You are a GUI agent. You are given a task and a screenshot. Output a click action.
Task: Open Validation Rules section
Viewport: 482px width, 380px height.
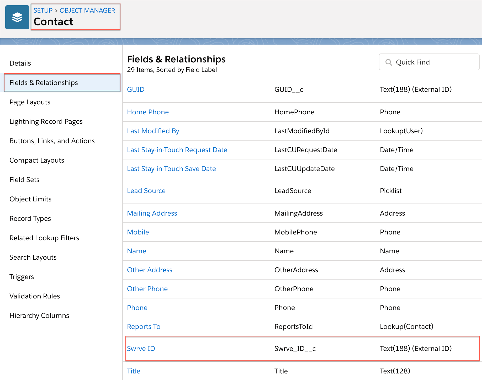click(x=35, y=296)
